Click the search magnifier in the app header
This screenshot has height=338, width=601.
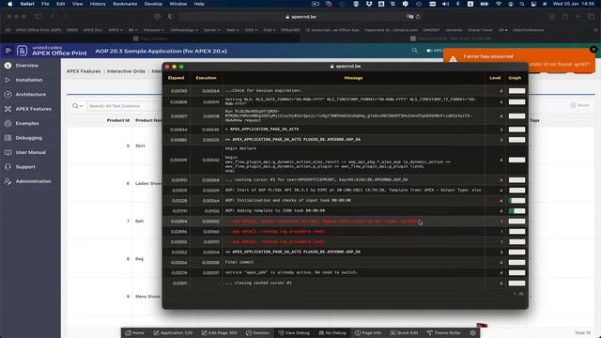point(414,50)
